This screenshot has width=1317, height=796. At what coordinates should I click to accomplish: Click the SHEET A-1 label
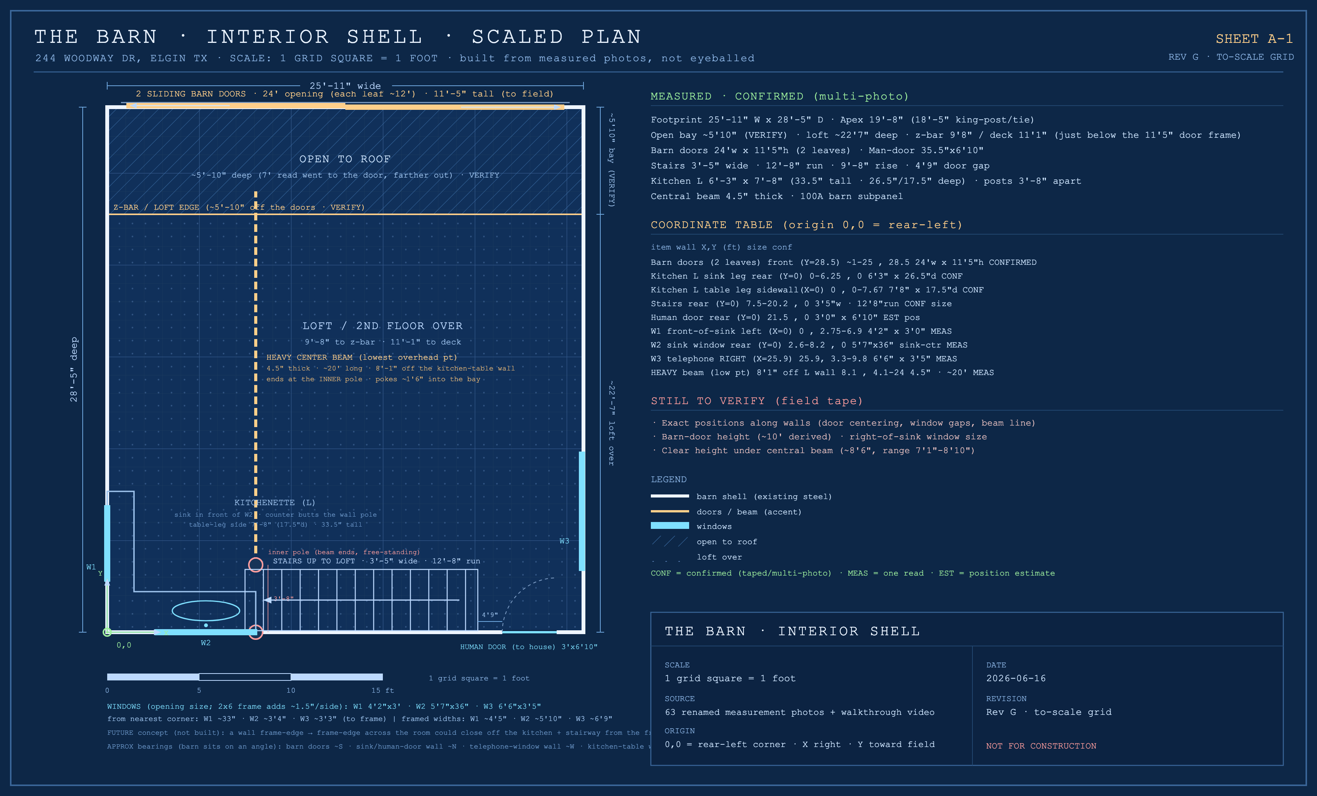click(x=1254, y=39)
